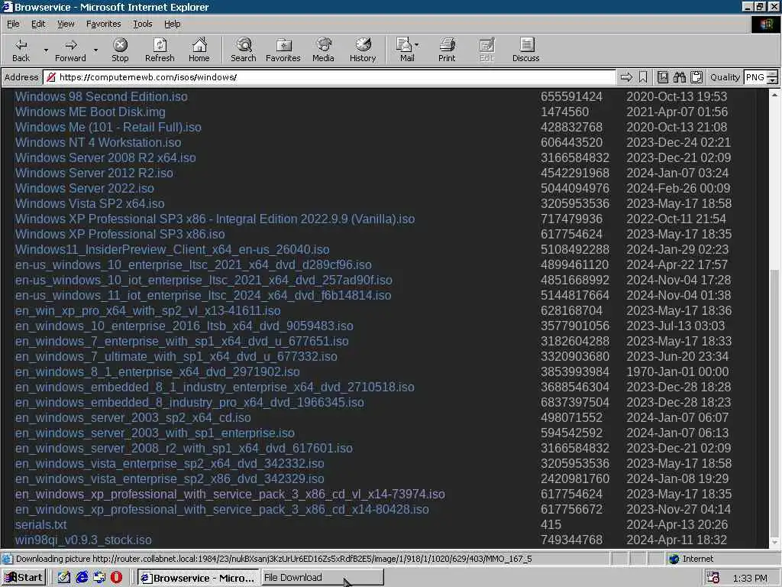Image resolution: width=782 pixels, height=587 pixels.
Task: Switch to Browservice taskbar button
Action: click(199, 578)
